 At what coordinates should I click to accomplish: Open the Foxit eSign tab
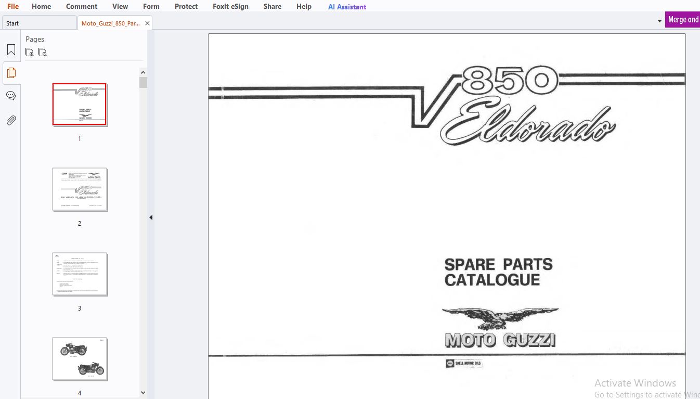coord(230,6)
